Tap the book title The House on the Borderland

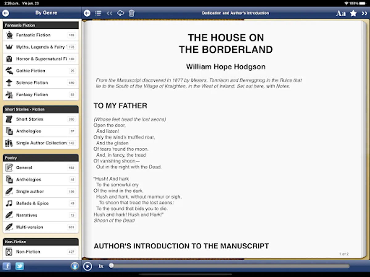(x=226, y=43)
